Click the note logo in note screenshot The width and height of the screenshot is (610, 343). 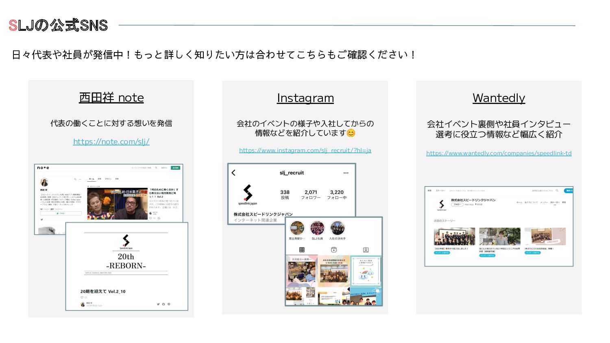tap(43, 168)
